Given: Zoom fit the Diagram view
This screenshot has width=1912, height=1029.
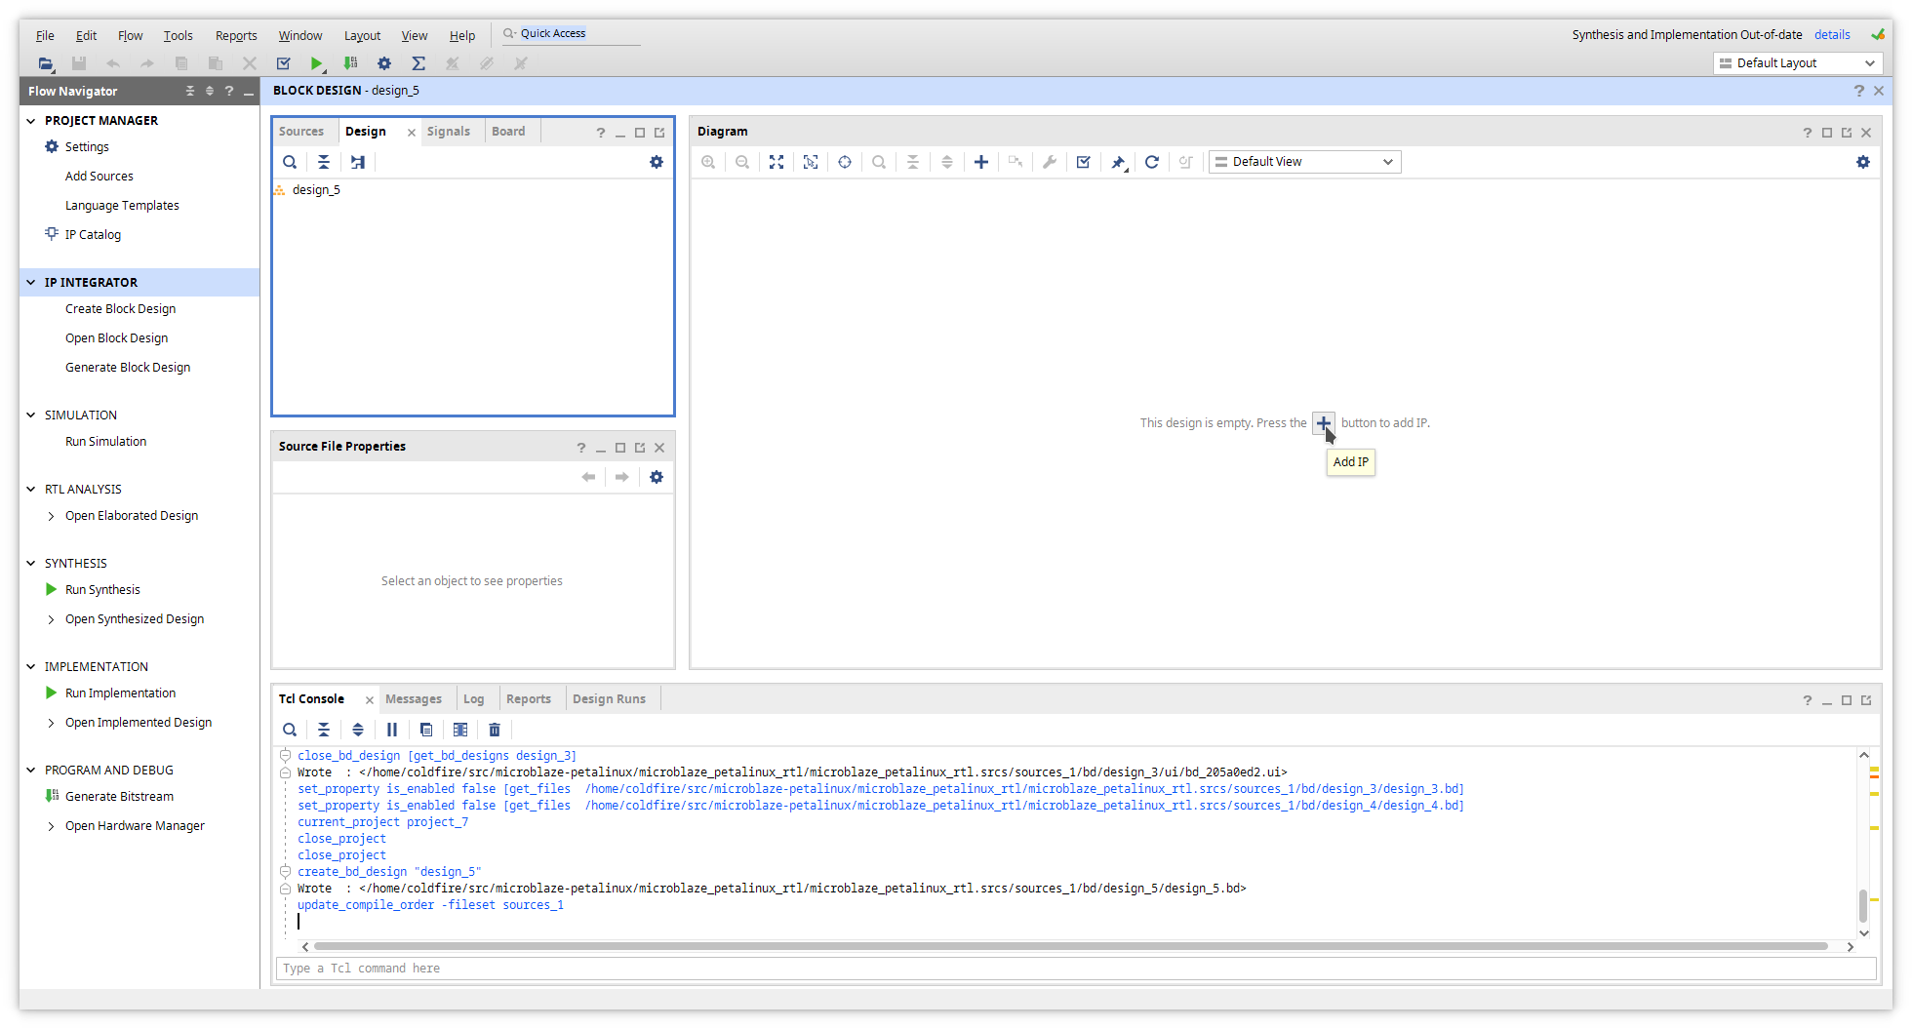Looking at the screenshot, I should (777, 162).
